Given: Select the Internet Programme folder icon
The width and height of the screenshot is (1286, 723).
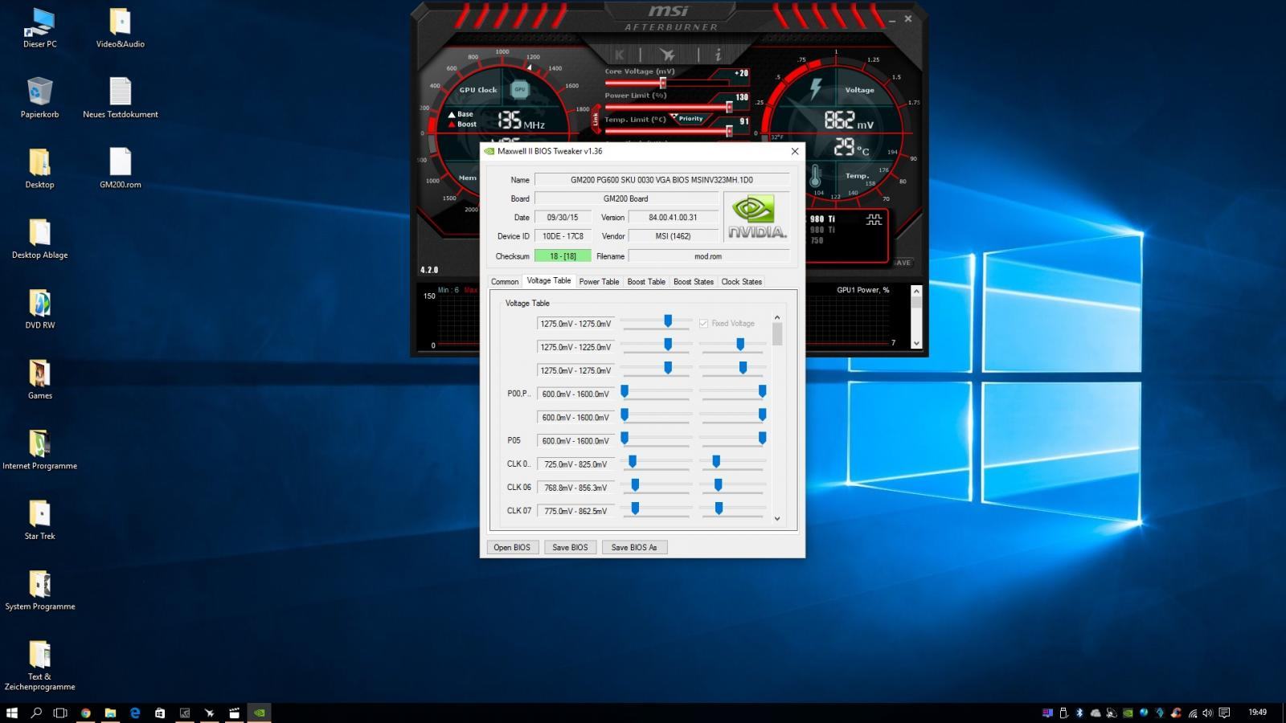Looking at the screenshot, I should tap(39, 449).
